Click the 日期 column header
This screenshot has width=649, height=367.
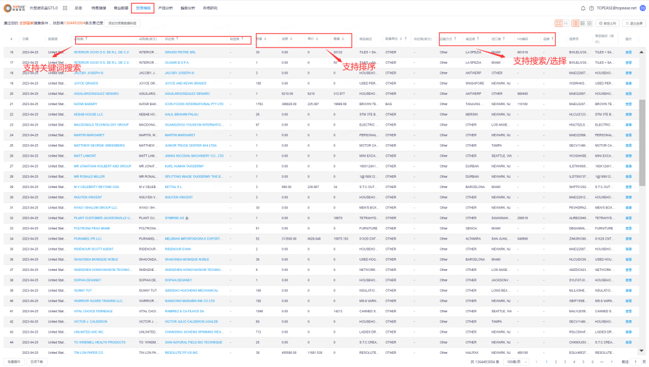point(26,39)
